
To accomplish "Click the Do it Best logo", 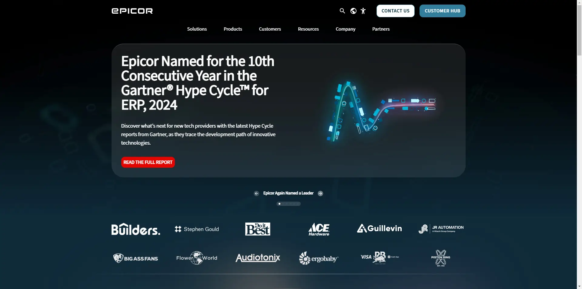I will [258, 229].
